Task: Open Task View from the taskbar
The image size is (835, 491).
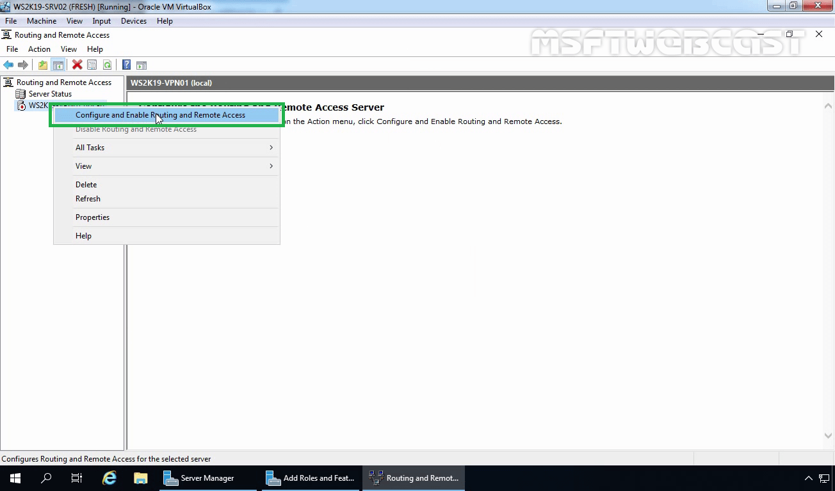Action: click(77, 478)
